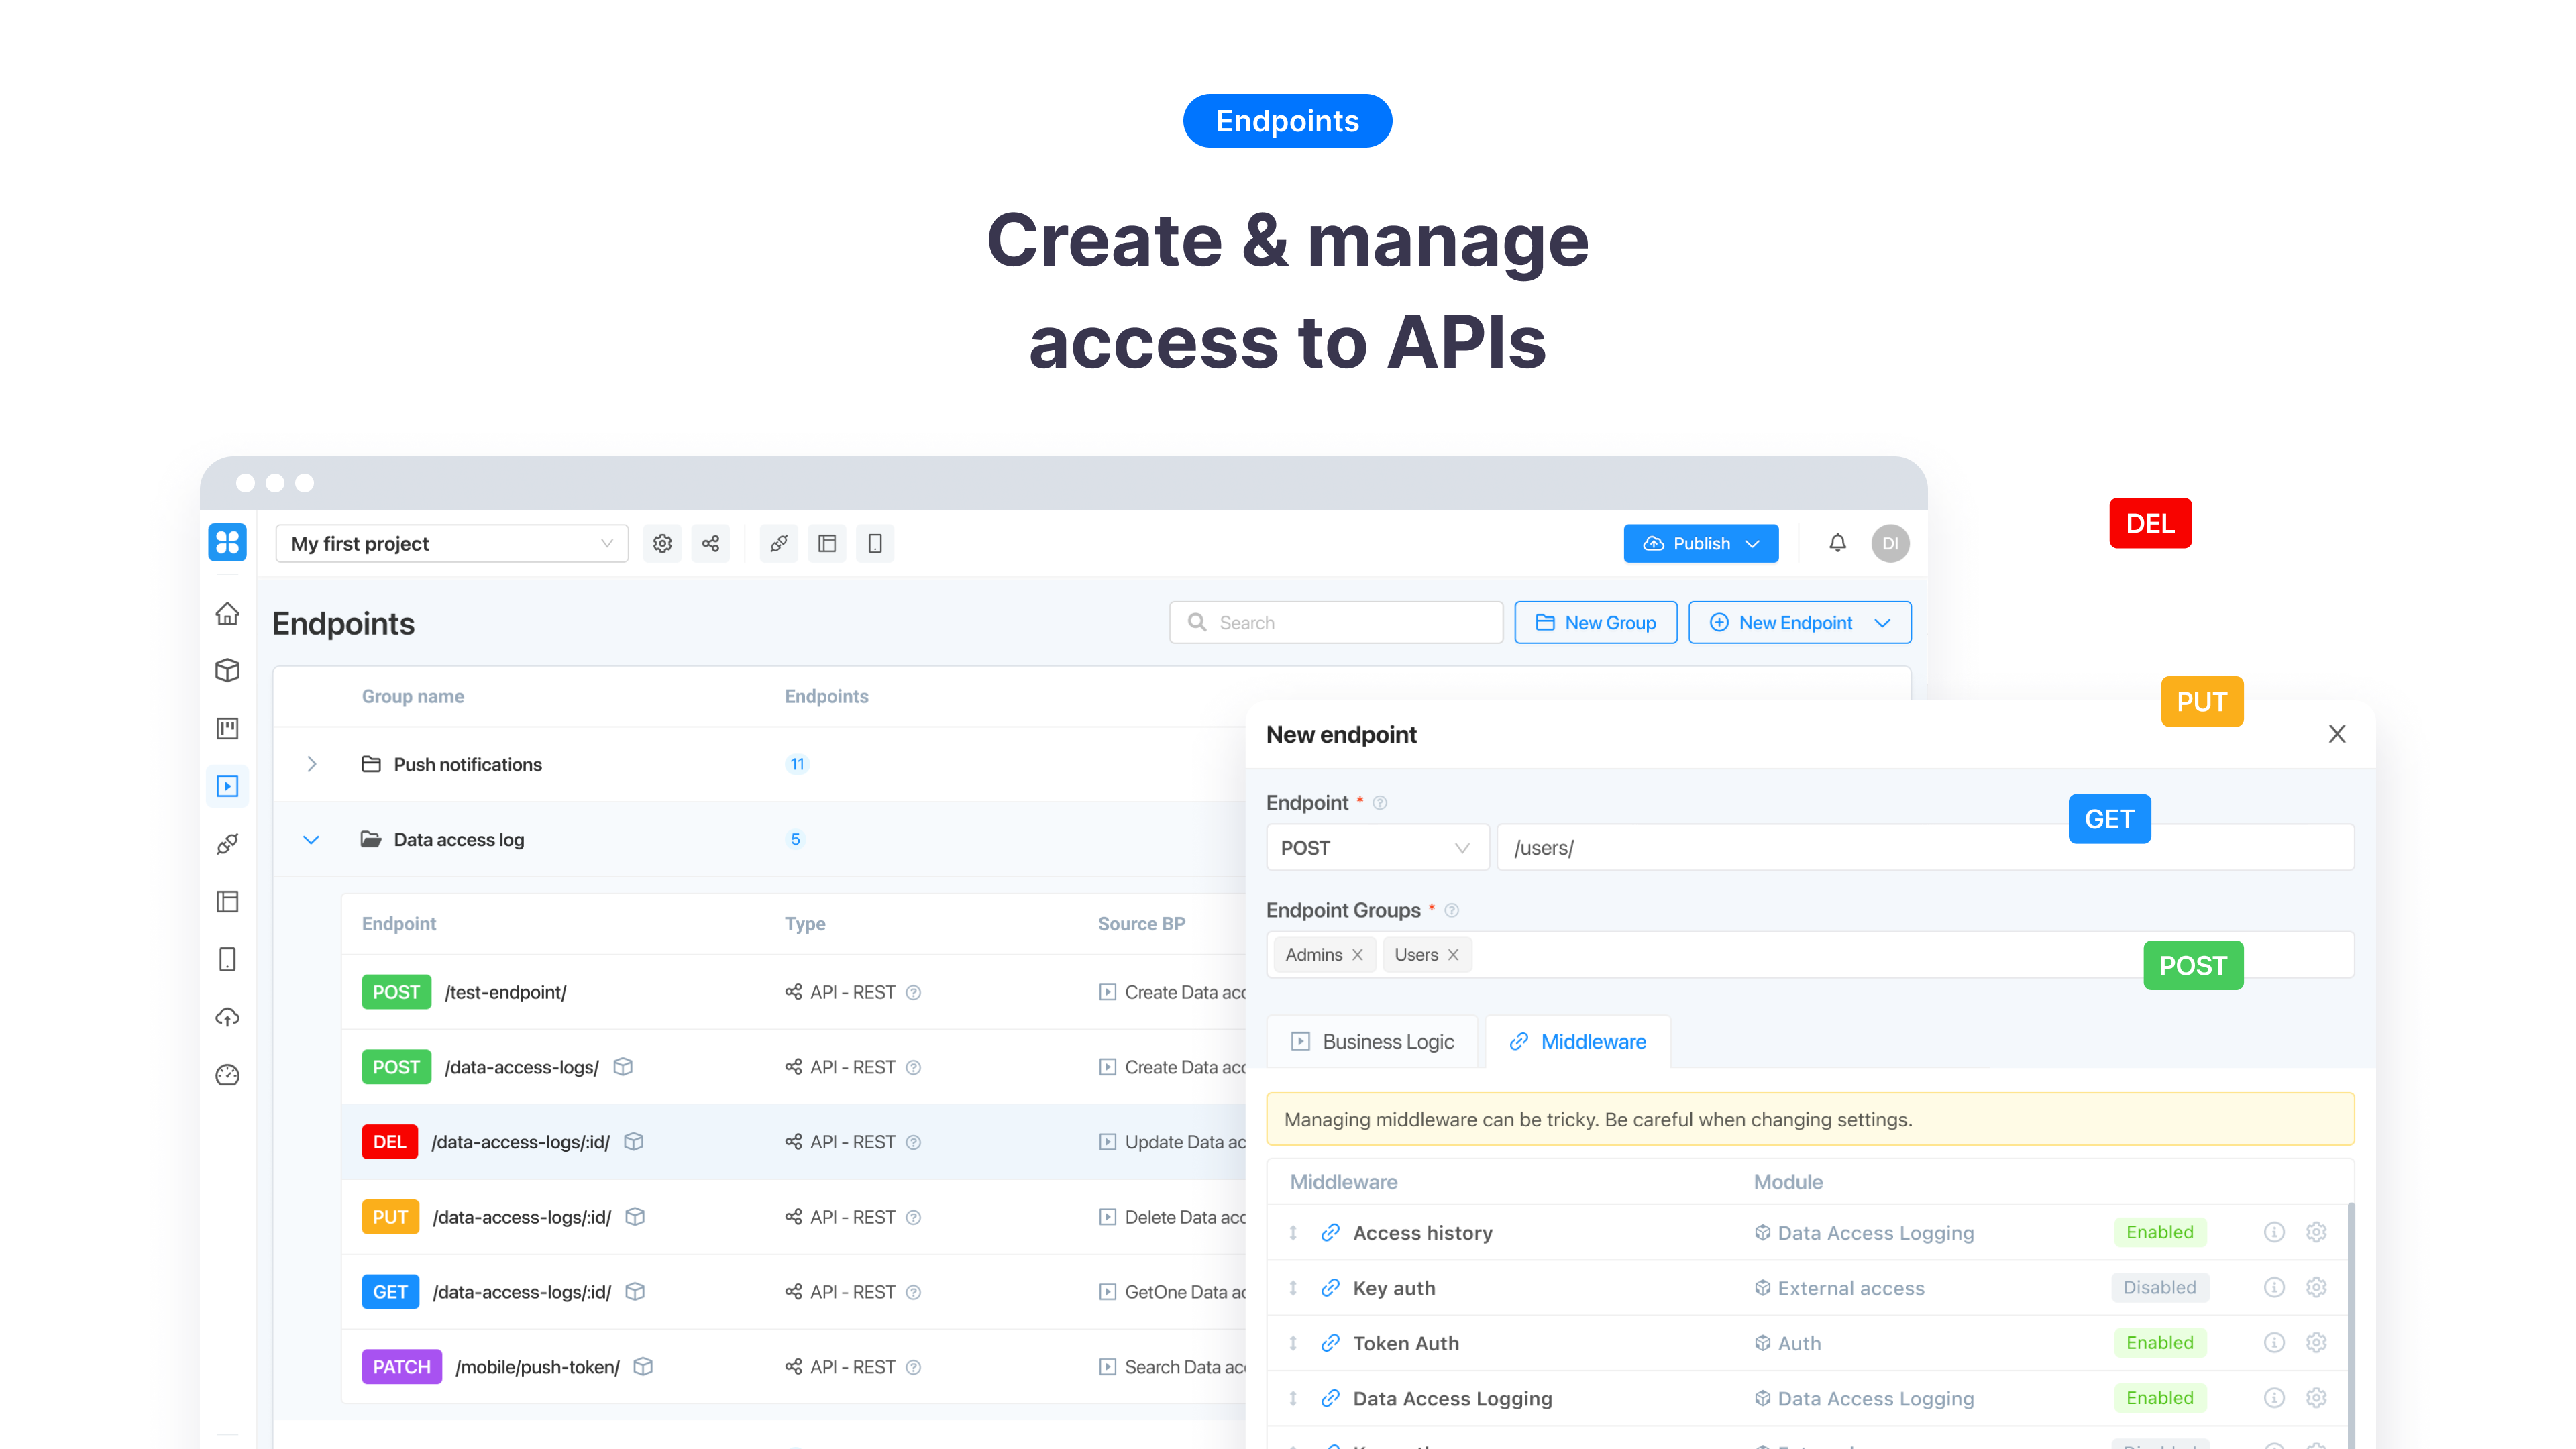Click the Publish button
The width and height of the screenshot is (2576, 1449).
(1699, 543)
